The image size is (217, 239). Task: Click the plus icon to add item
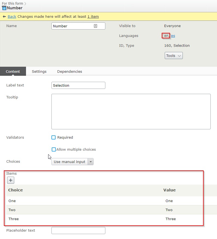click(x=10, y=180)
